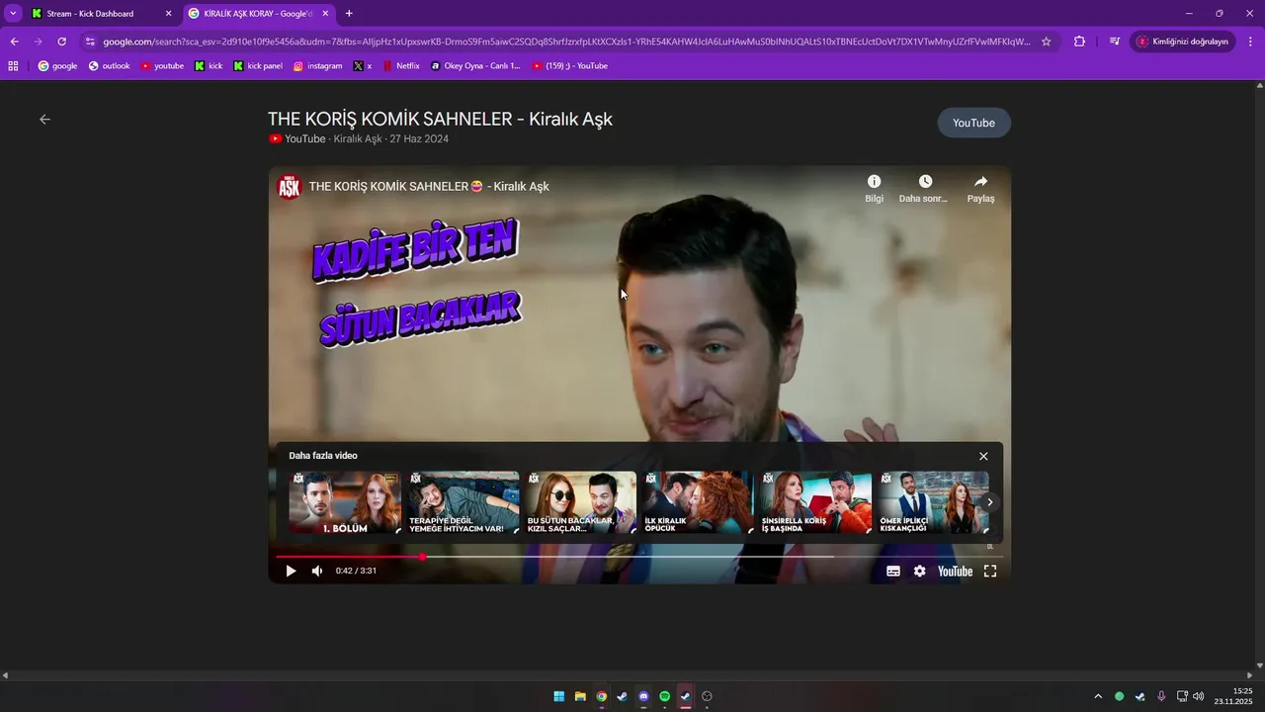This screenshot has width=1265, height=712.
Task: Open the Chrome three-dot menu
Action: pyautogui.click(x=1250, y=42)
